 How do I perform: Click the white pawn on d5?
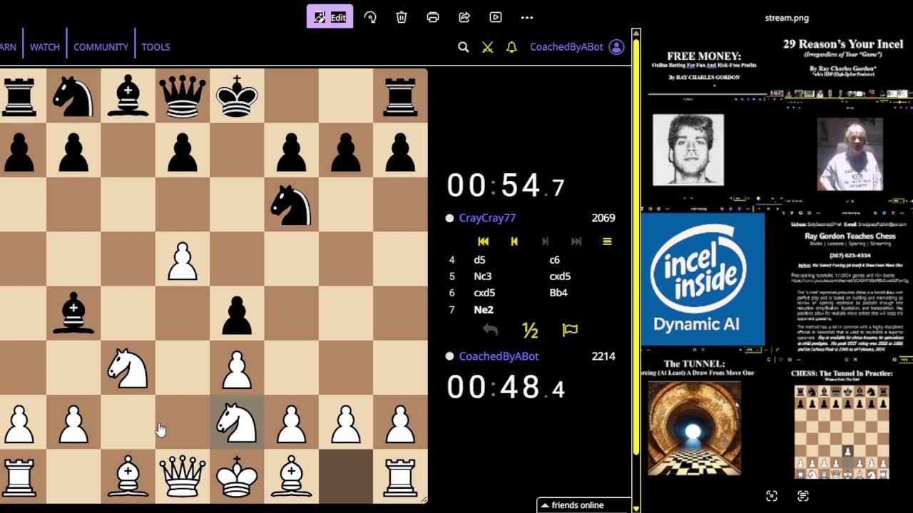(x=183, y=260)
